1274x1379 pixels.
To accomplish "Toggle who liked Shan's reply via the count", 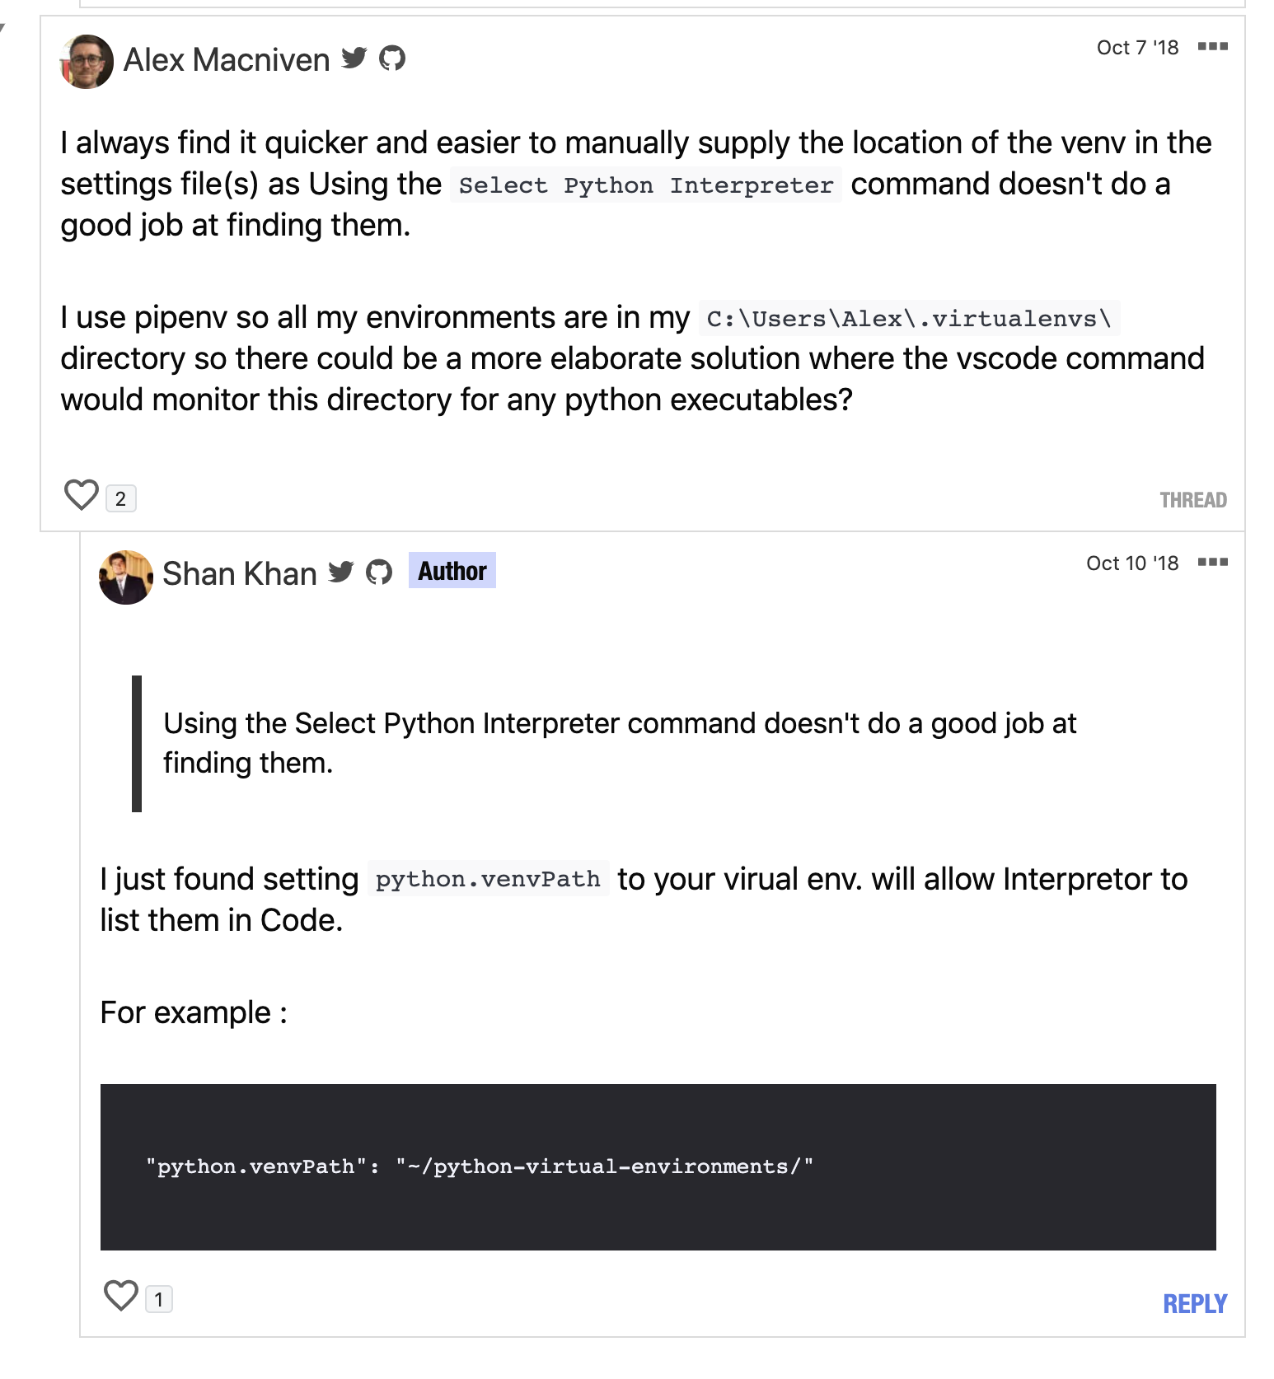I will coord(161,1299).
